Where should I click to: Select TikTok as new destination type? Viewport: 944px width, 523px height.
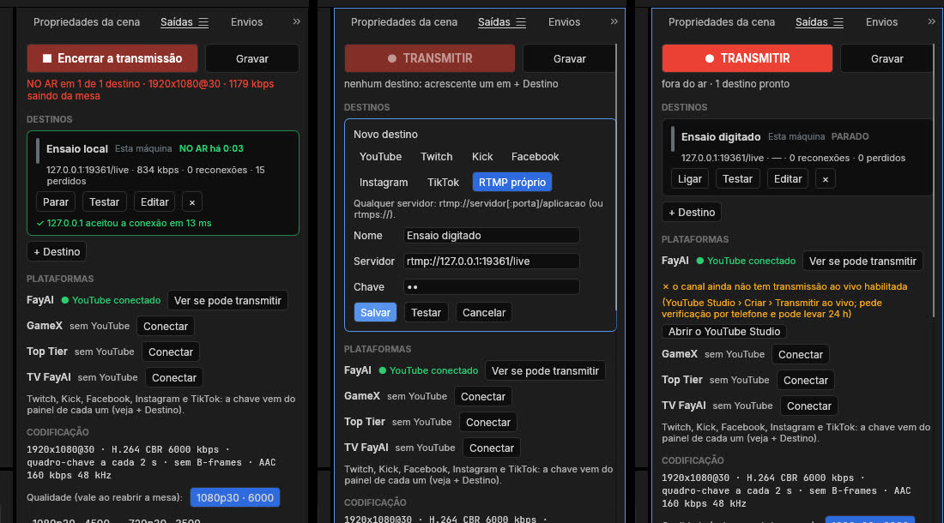point(443,182)
